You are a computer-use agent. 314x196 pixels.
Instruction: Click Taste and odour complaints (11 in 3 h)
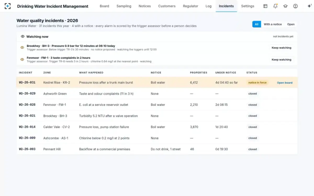[106, 94]
